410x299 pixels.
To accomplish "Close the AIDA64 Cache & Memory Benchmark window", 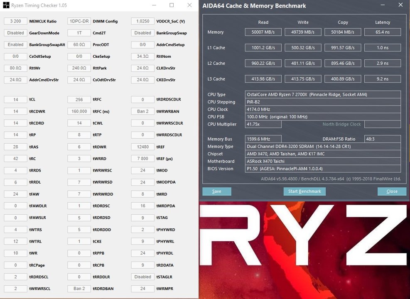I will point(400,5).
